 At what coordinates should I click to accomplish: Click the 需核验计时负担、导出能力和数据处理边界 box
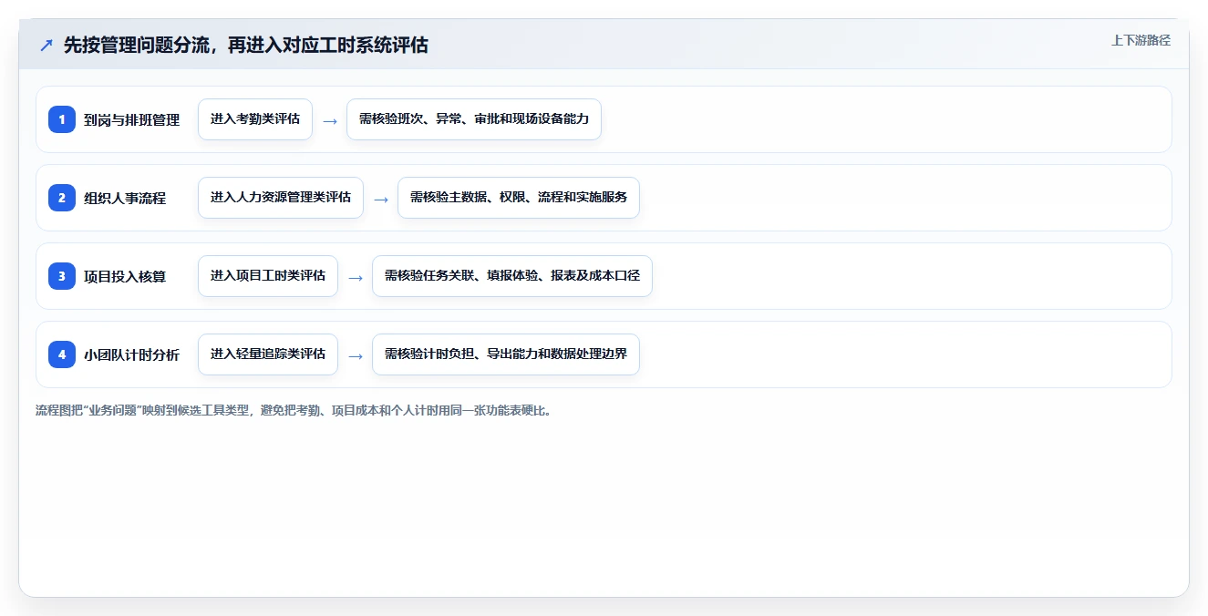tap(506, 354)
